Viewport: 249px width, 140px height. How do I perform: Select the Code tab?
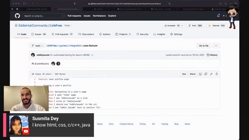click(x=22, y=34)
